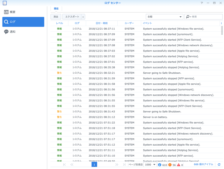This screenshot has height=169, width=224.
Task: Click the 消去 clear button
Action: (56, 17)
